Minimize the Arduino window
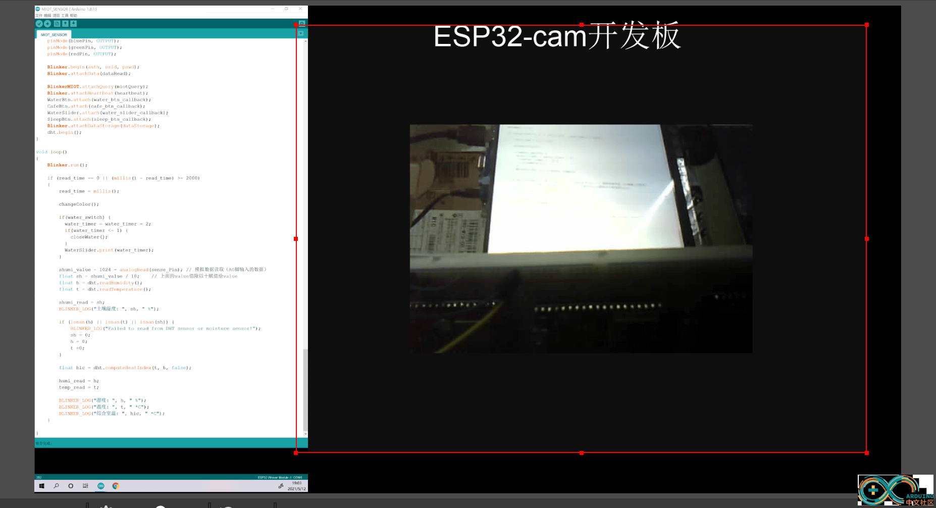The height and width of the screenshot is (508, 936). [x=273, y=9]
